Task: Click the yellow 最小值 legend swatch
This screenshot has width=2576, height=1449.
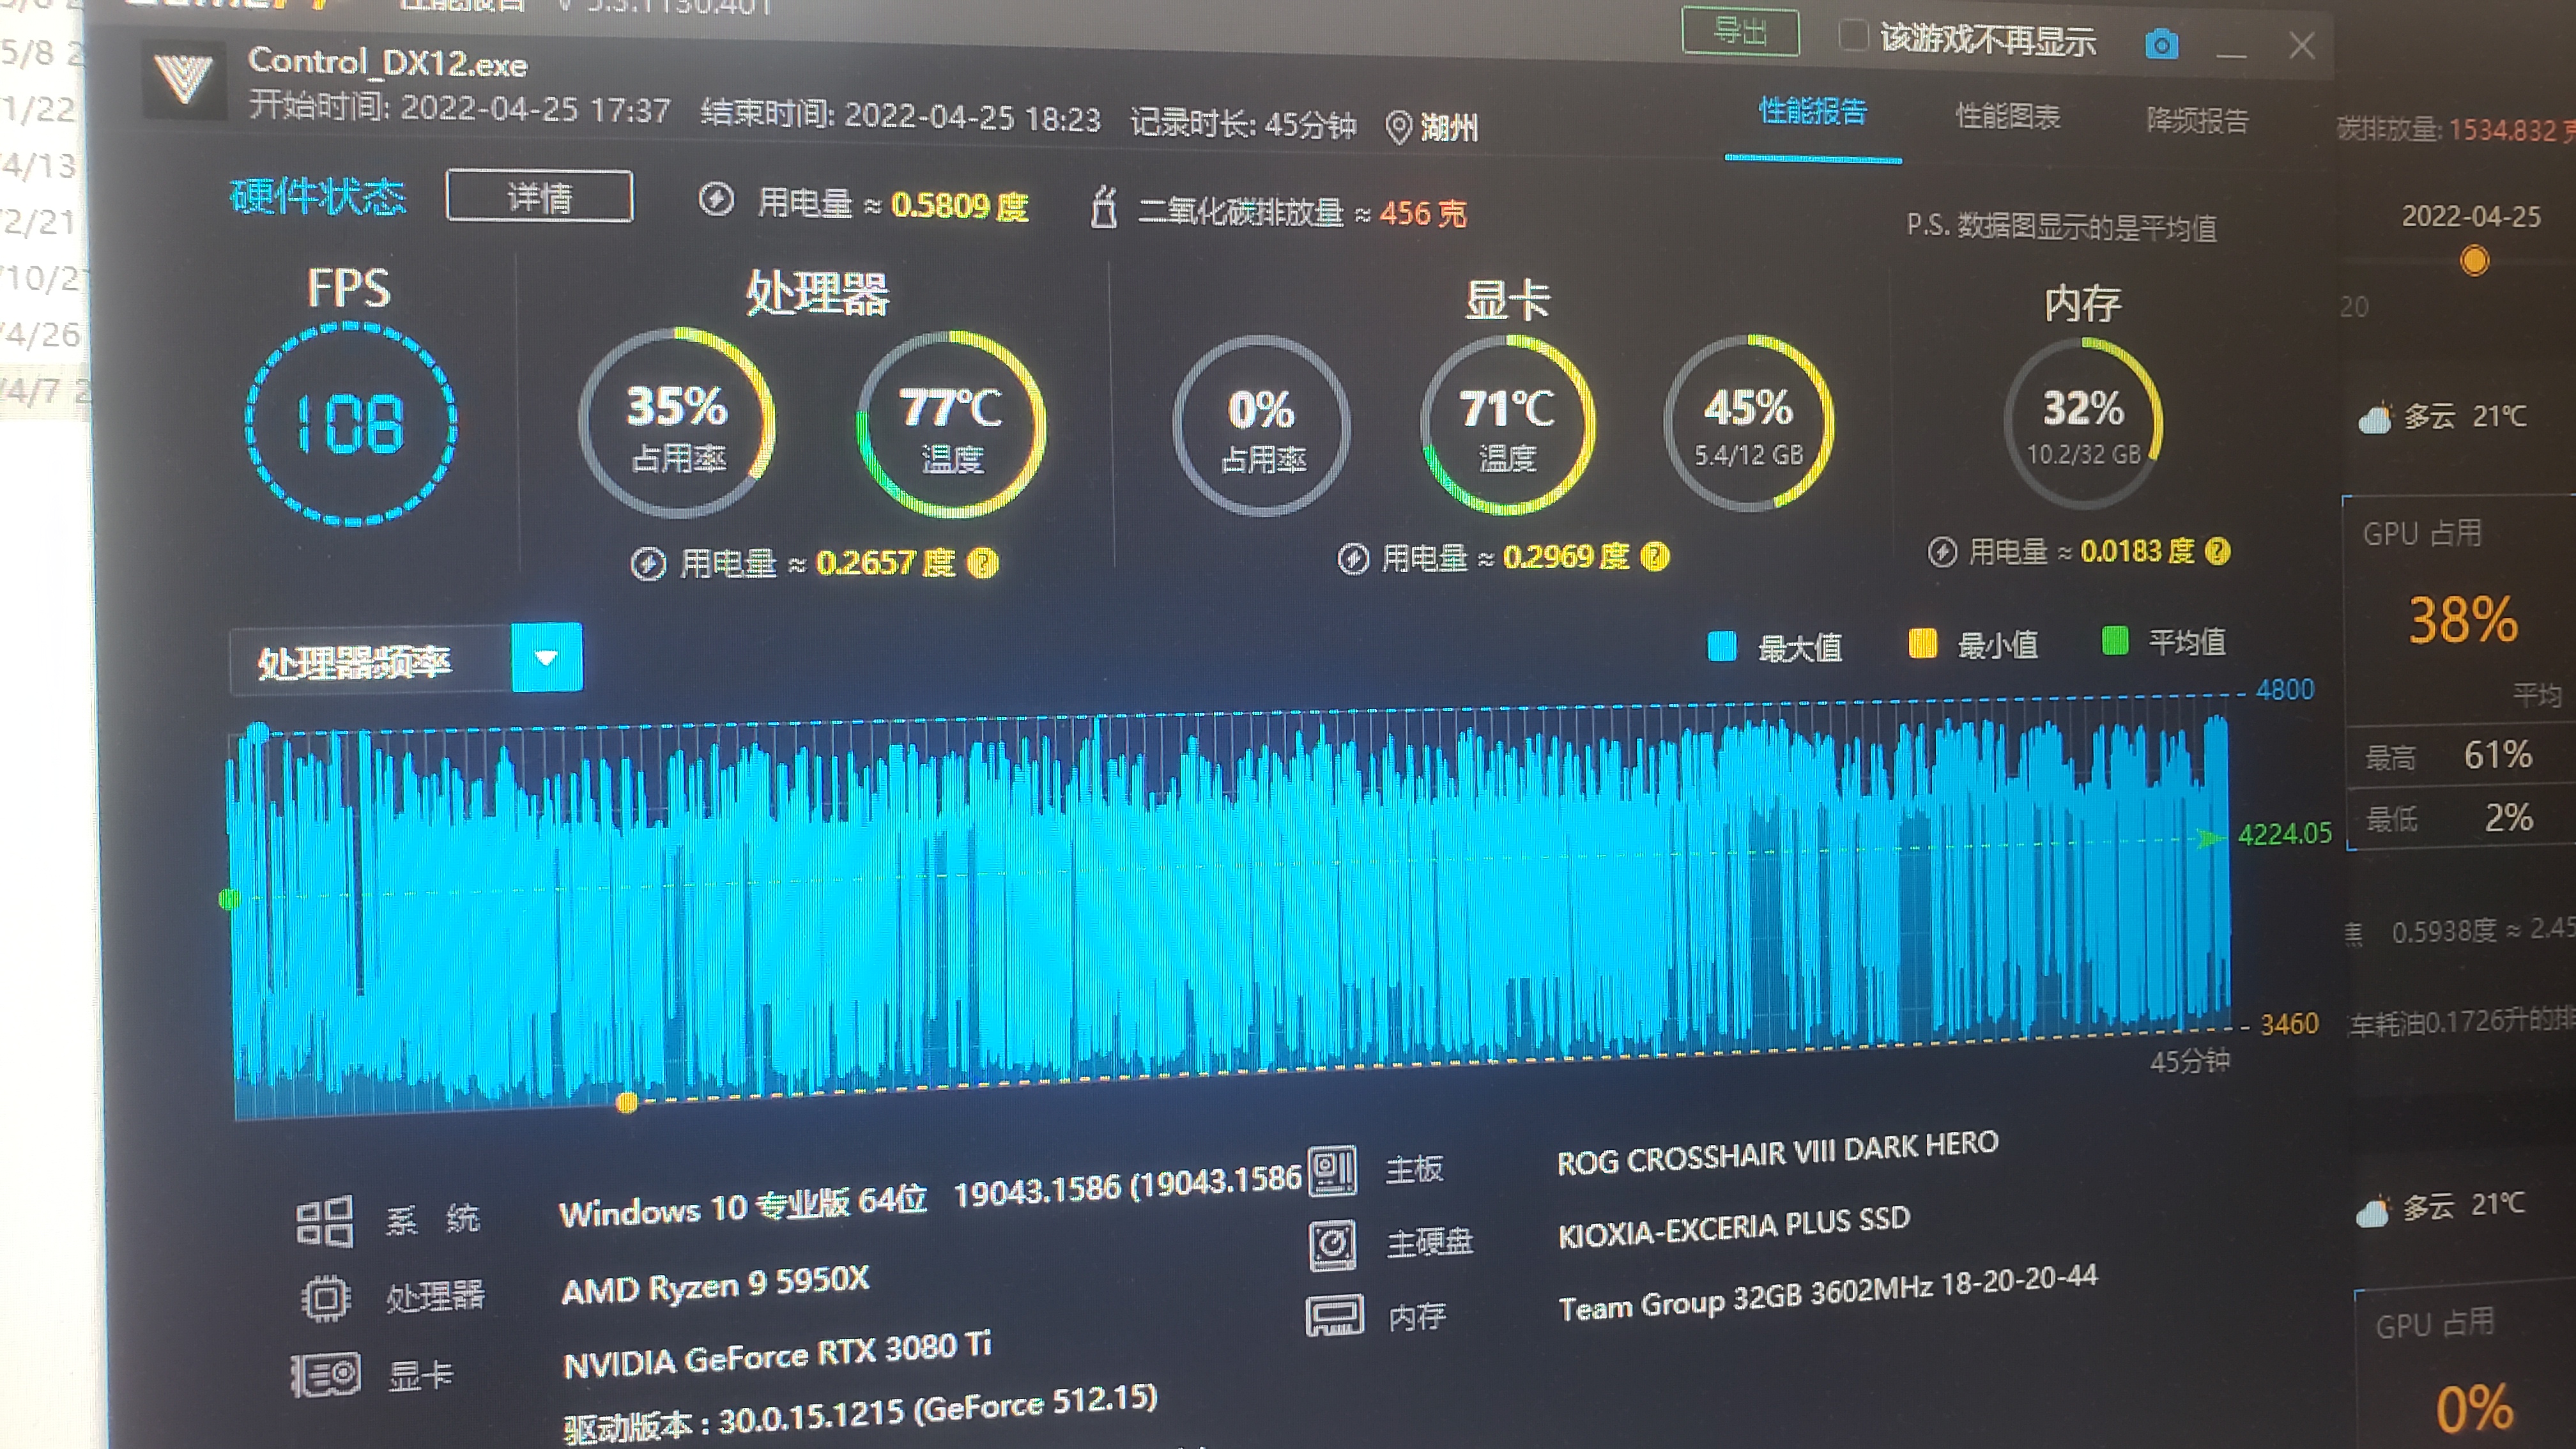Action: [1922, 643]
